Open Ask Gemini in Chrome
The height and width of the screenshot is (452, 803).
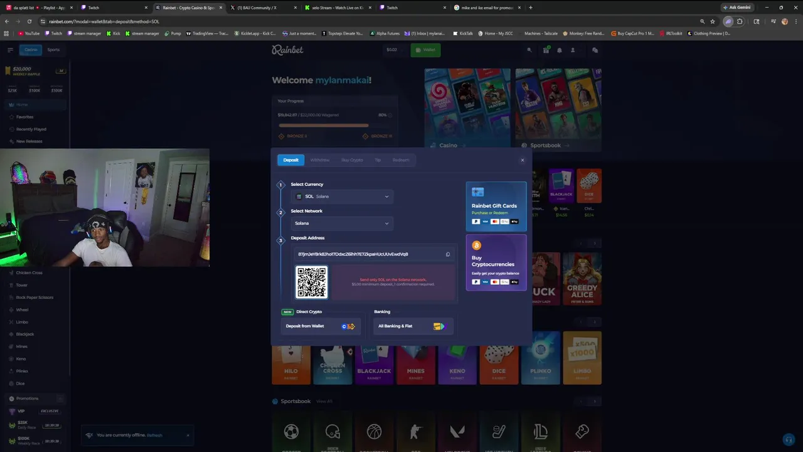737,8
